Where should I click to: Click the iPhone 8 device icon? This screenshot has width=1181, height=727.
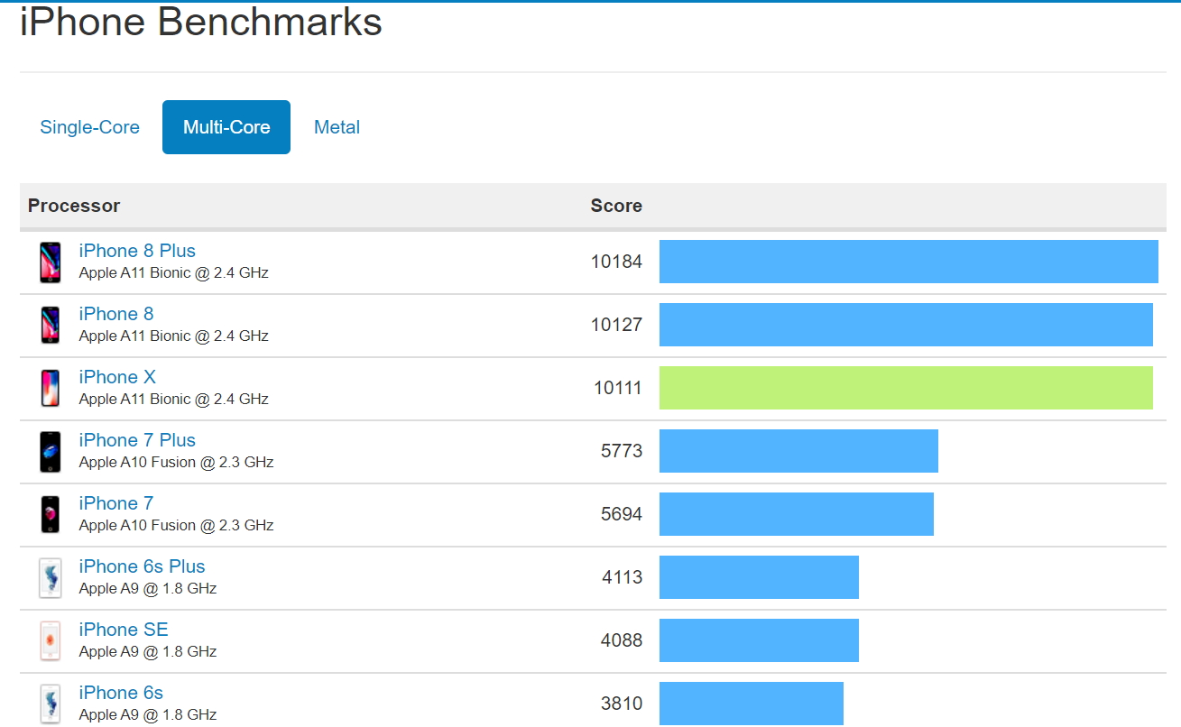coord(51,326)
